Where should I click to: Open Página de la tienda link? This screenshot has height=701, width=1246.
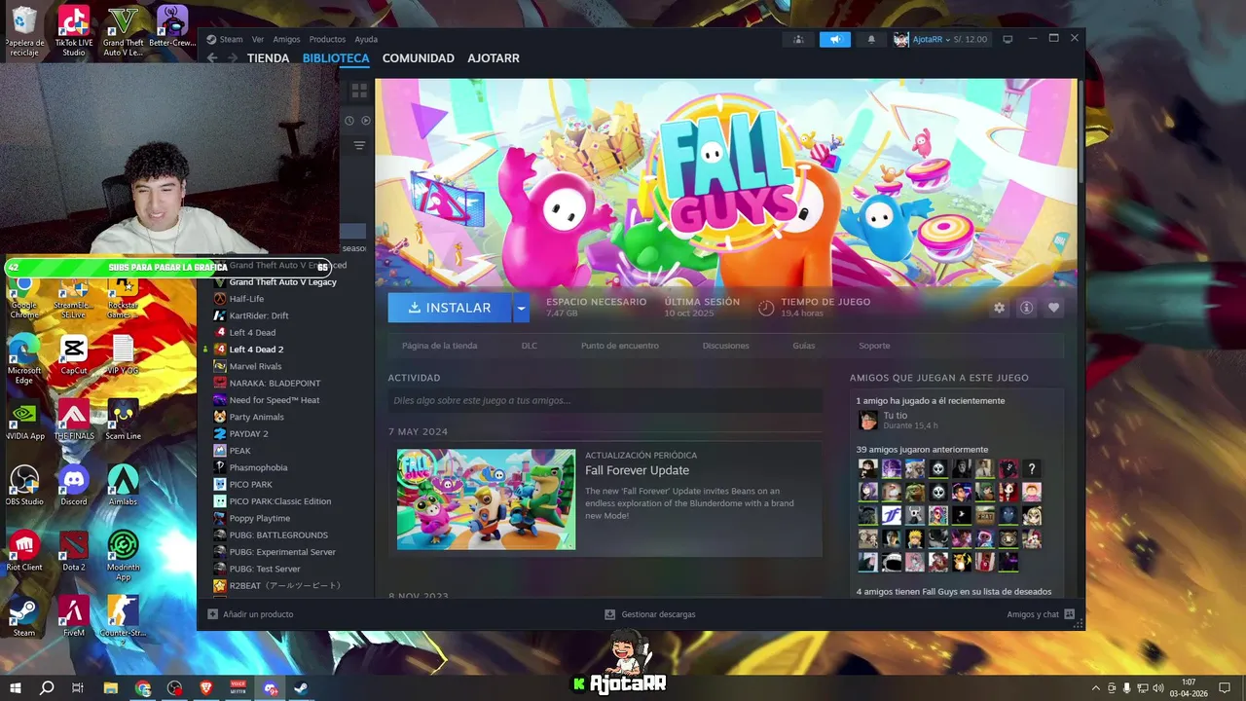coord(439,346)
